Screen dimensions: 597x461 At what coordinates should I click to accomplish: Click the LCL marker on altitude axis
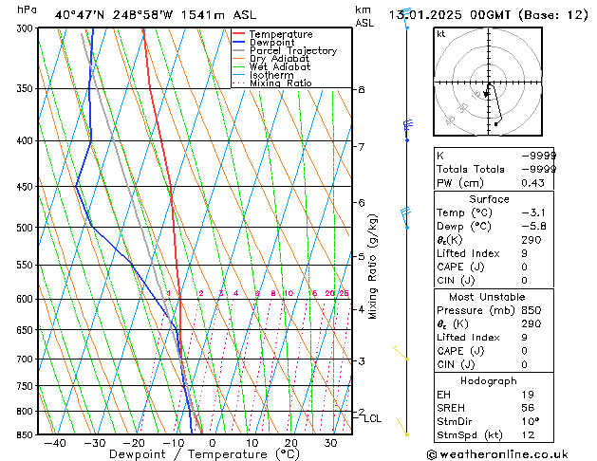coord(372,418)
